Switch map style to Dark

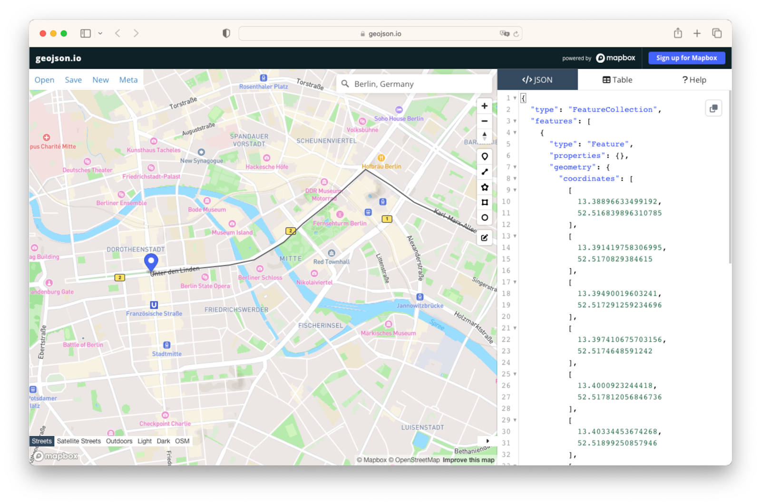point(163,441)
